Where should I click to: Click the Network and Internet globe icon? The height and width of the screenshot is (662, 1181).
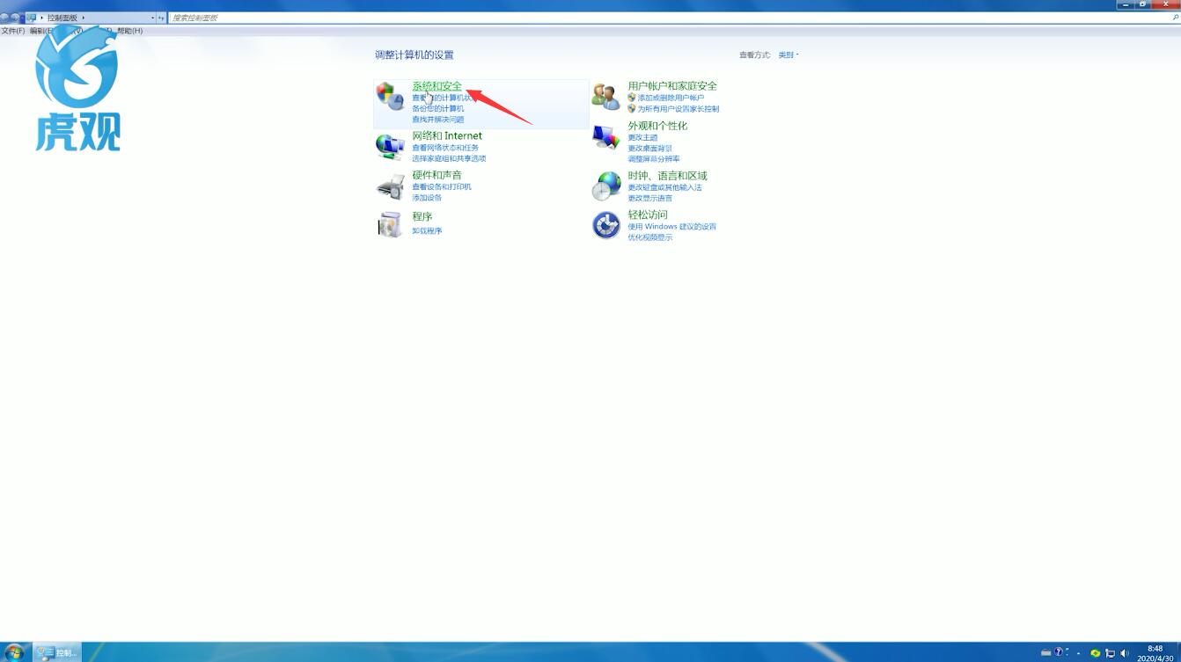(x=389, y=146)
